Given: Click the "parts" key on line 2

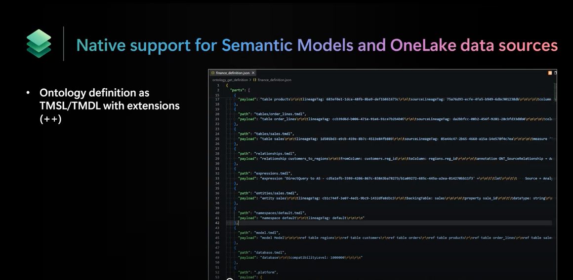Looking at the screenshot, I should pyautogui.click(x=238, y=90).
